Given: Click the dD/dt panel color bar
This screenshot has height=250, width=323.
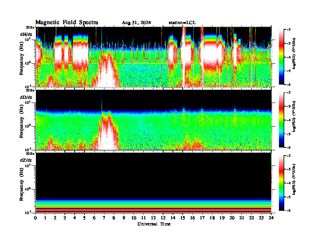Looking at the screenshot, I should pyautogui.click(x=281, y=120).
